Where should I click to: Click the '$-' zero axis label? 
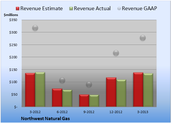pyautogui.click(x=16, y=107)
